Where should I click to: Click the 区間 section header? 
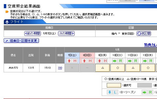pos(131,28)
